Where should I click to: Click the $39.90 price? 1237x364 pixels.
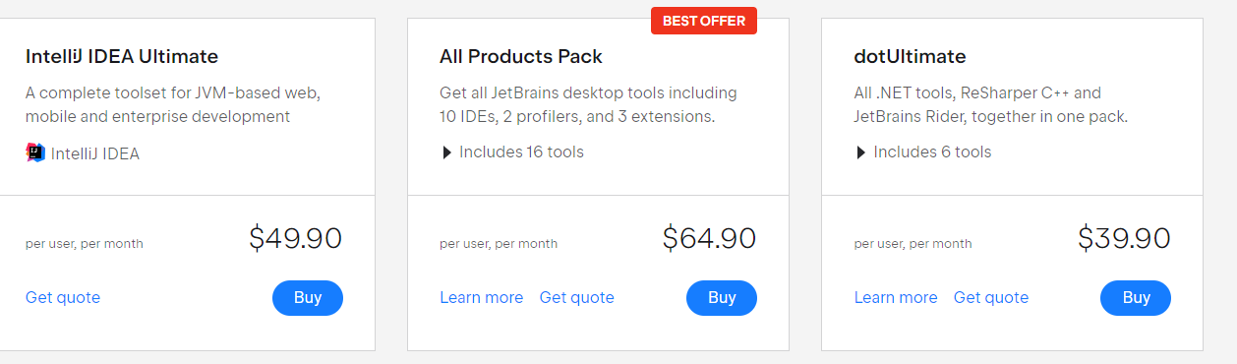pyautogui.click(x=1124, y=238)
